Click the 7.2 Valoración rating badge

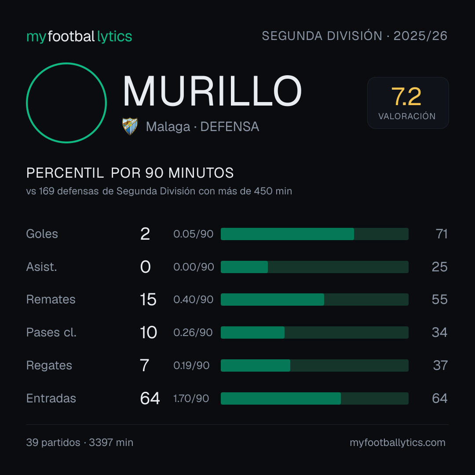pos(408,102)
